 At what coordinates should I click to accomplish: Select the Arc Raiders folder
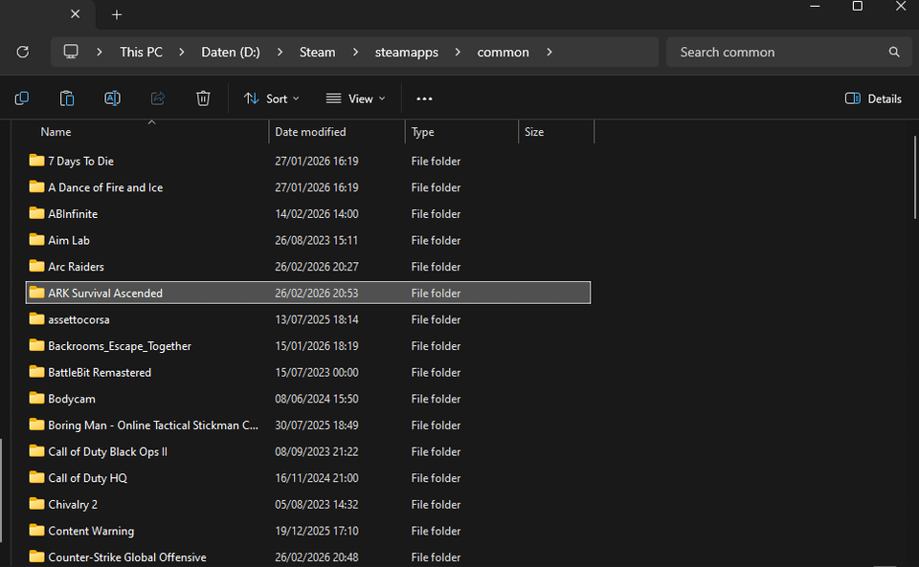tap(76, 267)
